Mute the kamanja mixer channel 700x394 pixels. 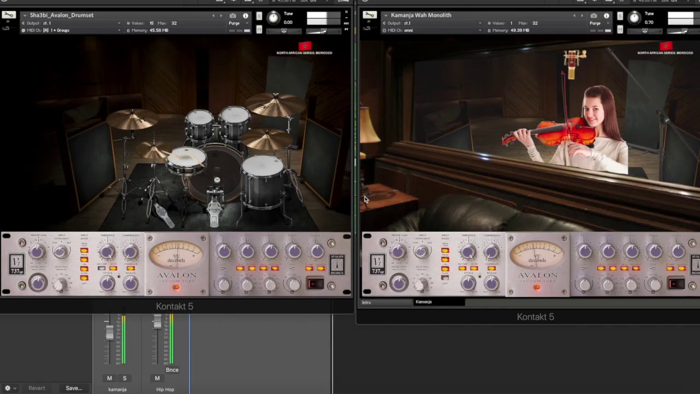109,378
